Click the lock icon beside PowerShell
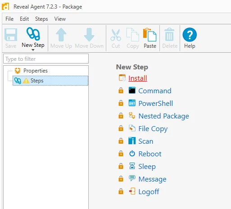The width and height of the screenshot is (231, 209). (x=121, y=103)
